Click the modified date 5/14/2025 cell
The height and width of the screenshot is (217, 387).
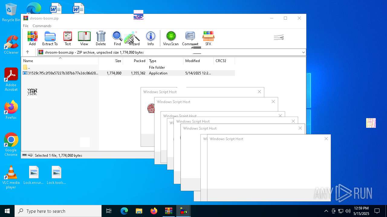198,73
